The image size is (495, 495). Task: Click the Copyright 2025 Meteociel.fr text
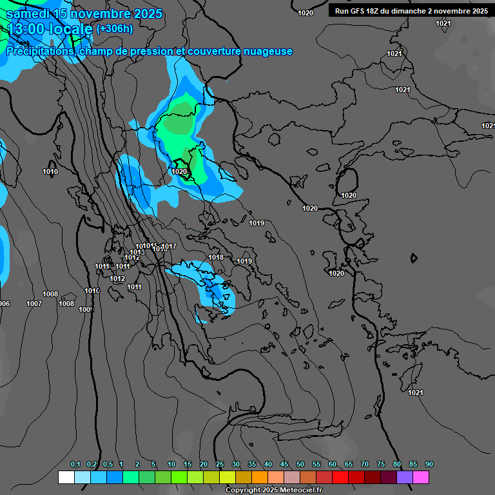pyautogui.click(x=273, y=490)
